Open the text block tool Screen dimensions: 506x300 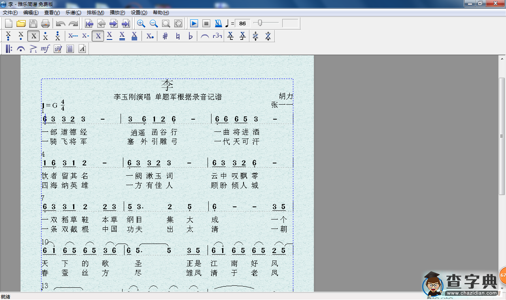point(70,49)
